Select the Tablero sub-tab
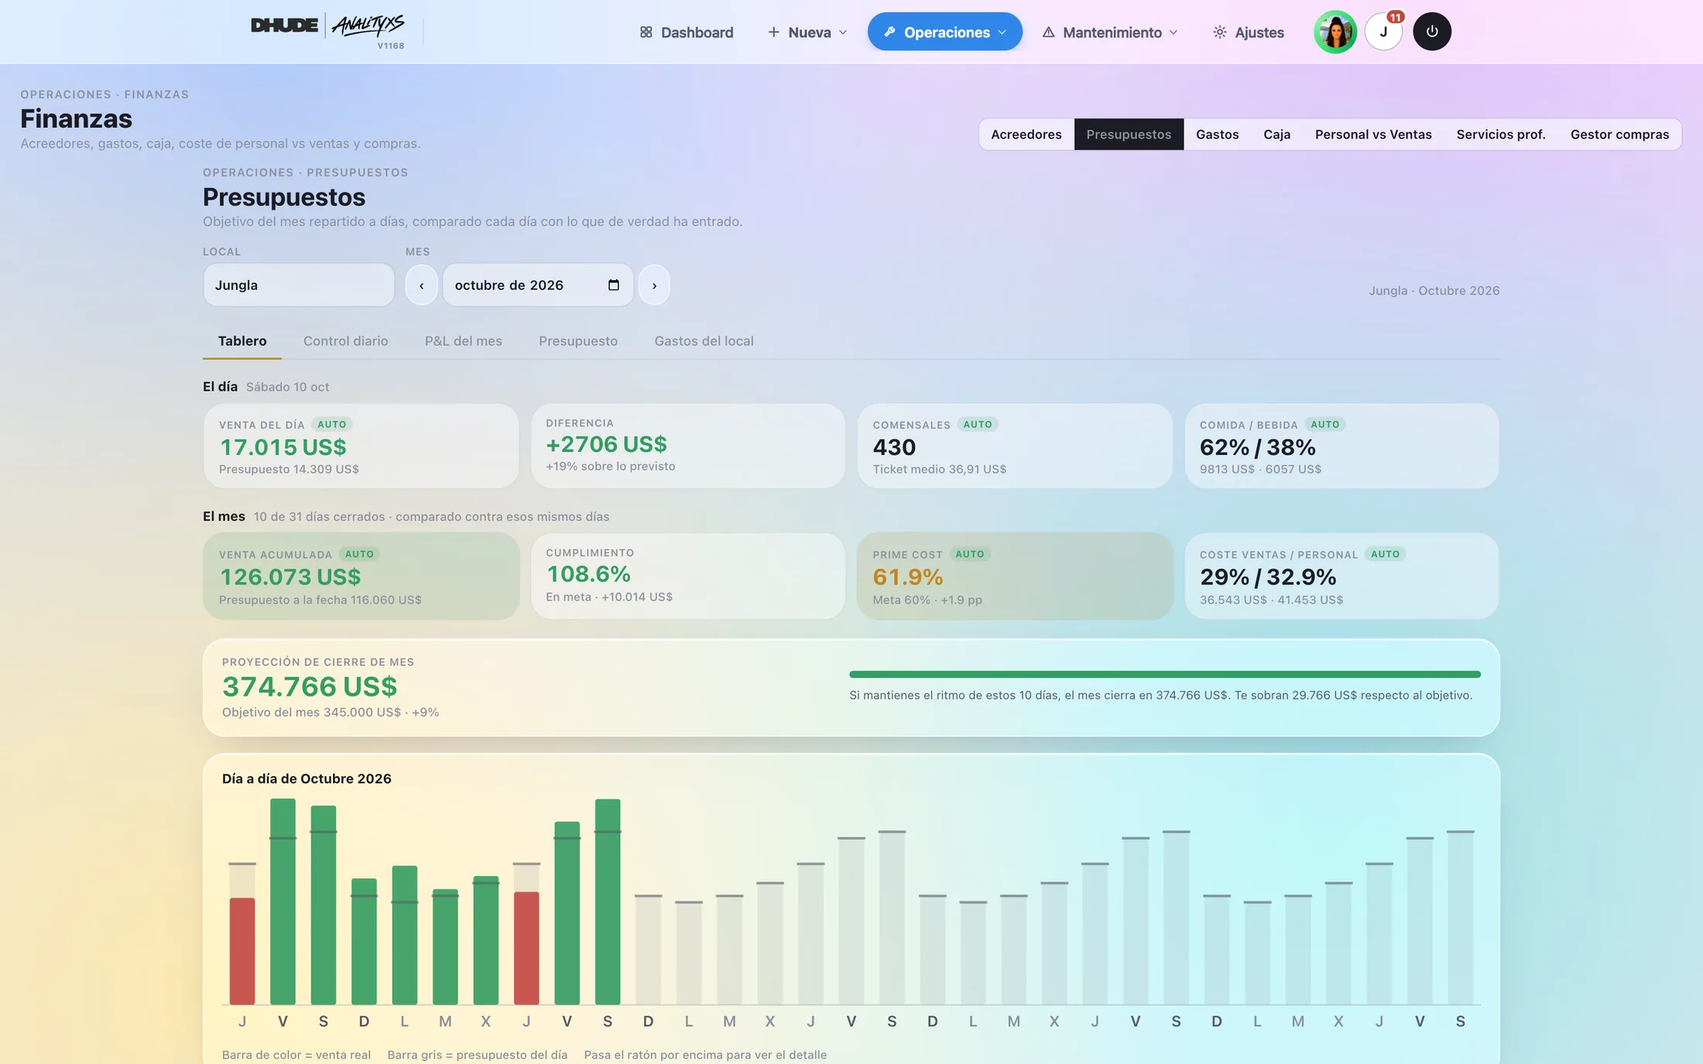1703x1064 pixels. coord(242,340)
